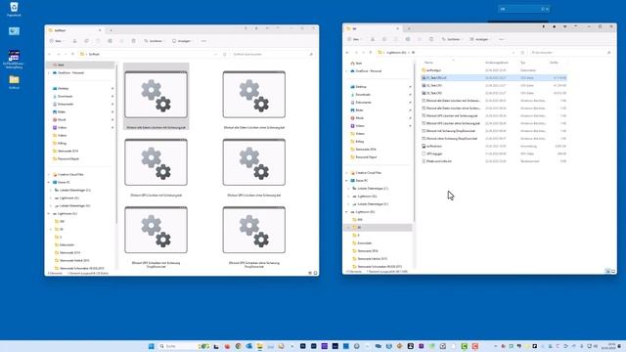This screenshot has height=352, width=626.
Task: Expand the OneDrive node in the left window sidebar
Action: pyautogui.click(x=49, y=73)
